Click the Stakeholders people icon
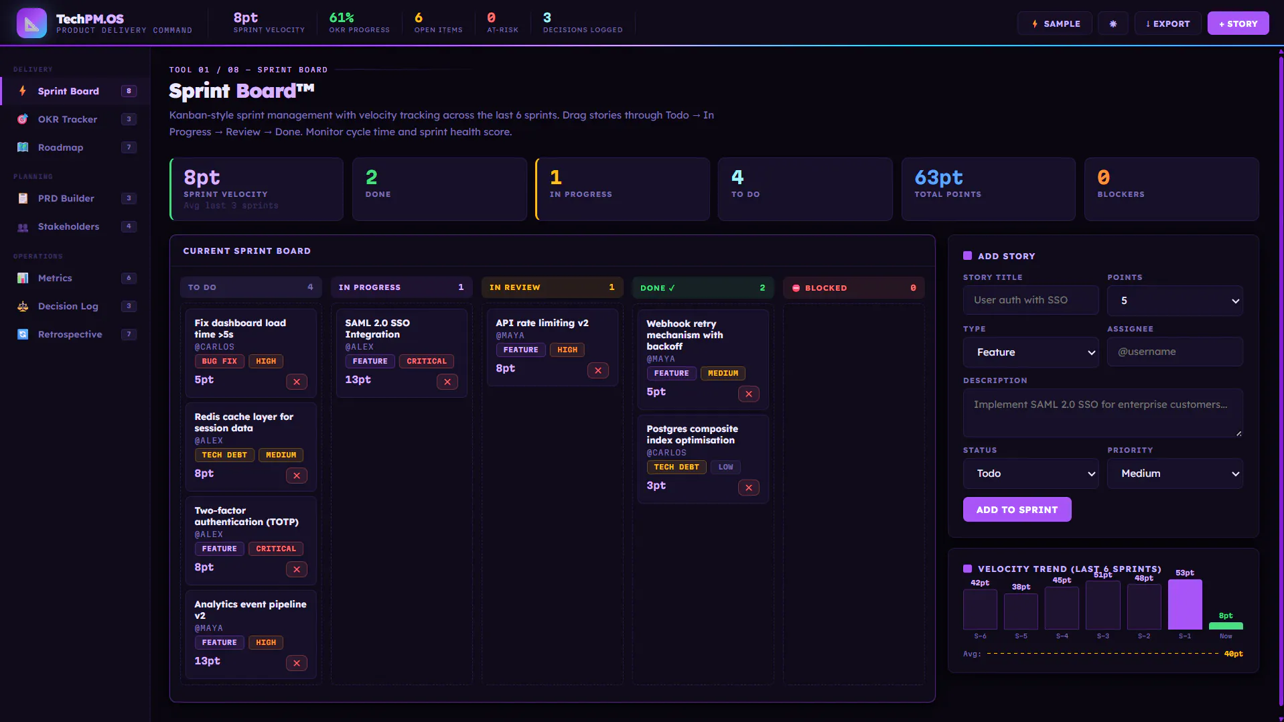The image size is (1284, 722). coord(23,226)
